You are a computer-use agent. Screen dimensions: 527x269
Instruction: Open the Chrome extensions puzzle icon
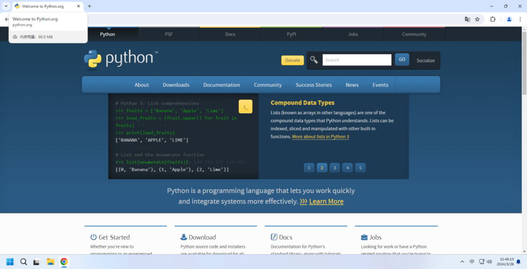pyautogui.click(x=493, y=20)
